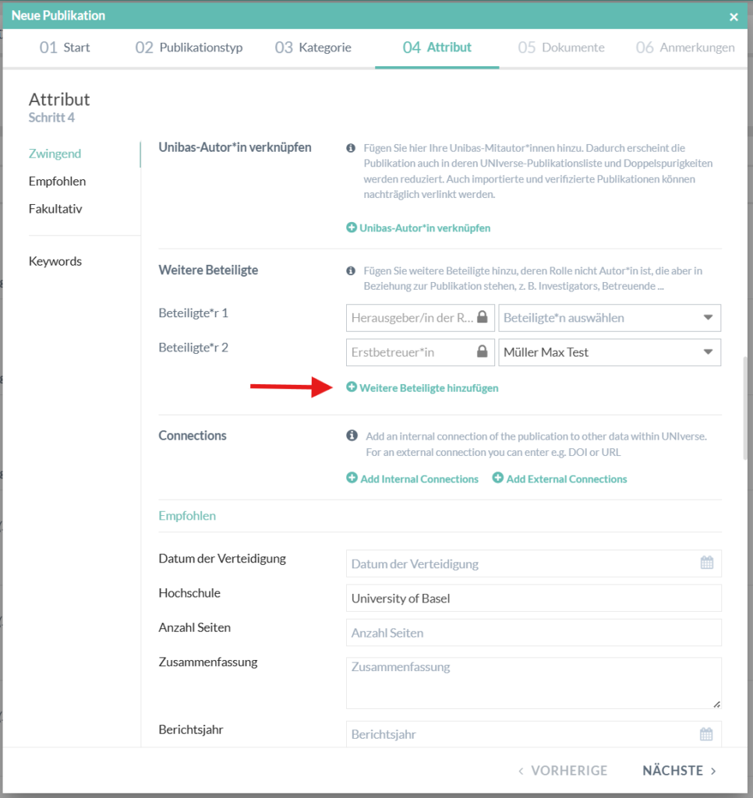Go to the 02 Publikationstyp step
Viewport: 753px width, 798px height.
coord(189,48)
